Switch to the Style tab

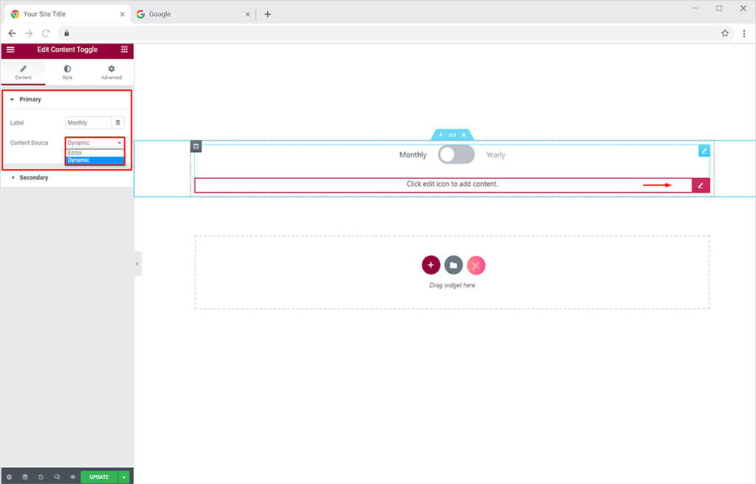pyautogui.click(x=67, y=72)
